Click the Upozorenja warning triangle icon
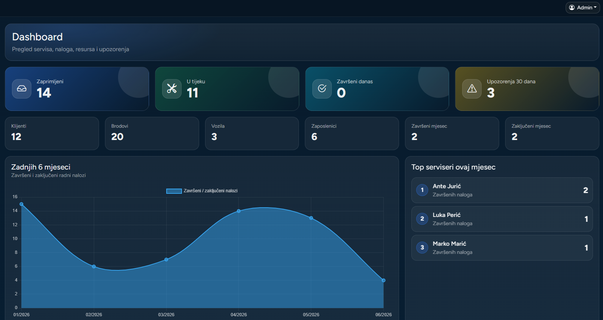 click(x=472, y=89)
